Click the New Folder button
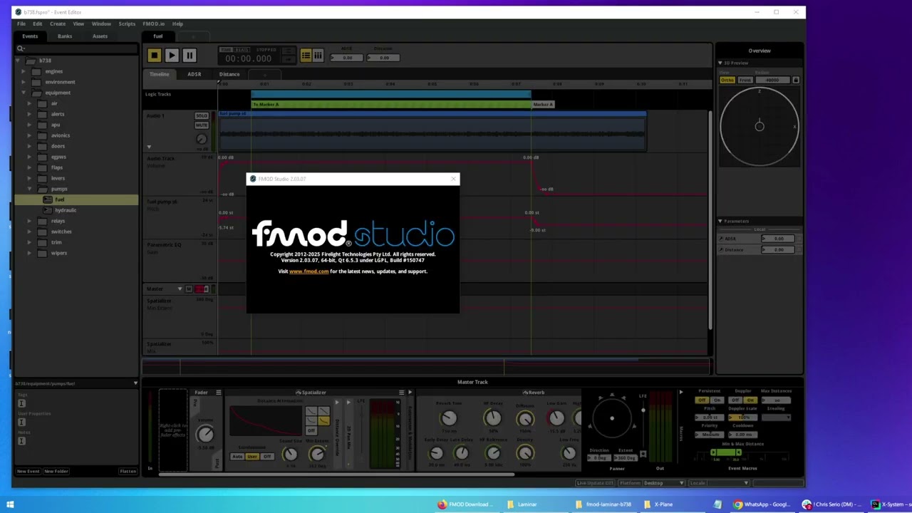This screenshot has width=912, height=513. (56, 471)
